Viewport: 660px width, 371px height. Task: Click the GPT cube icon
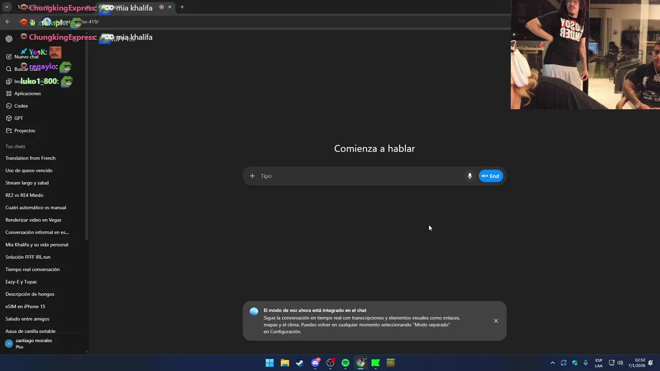pyautogui.click(x=9, y=119)
